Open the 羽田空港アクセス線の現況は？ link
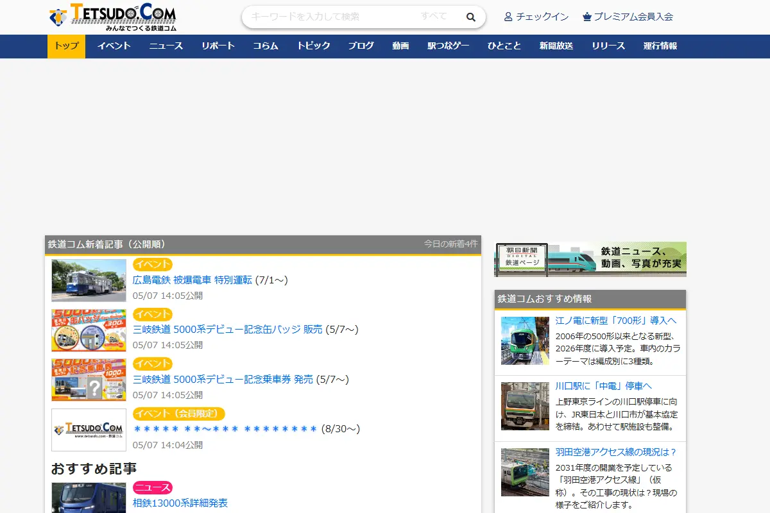The height and width of the screenshot is (513, 770). click(x=616, y=452)
